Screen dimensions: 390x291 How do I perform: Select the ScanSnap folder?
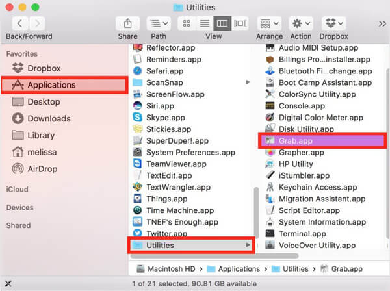click(191, 82)
